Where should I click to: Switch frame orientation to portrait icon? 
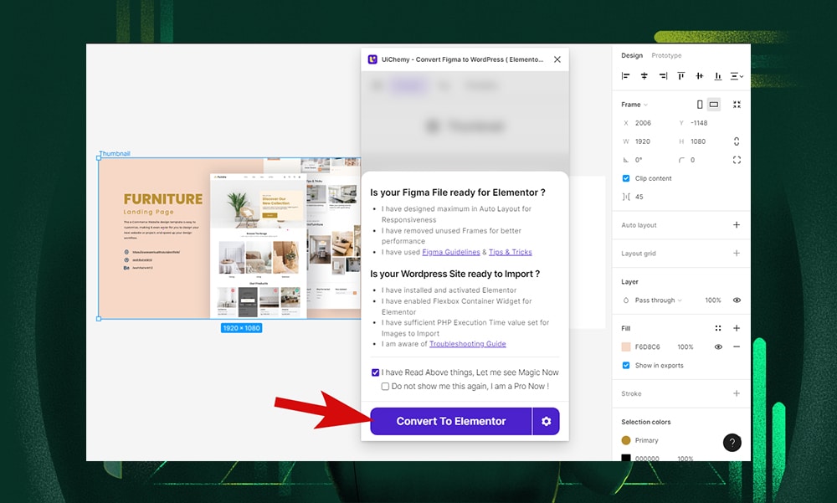click(700, 104)
